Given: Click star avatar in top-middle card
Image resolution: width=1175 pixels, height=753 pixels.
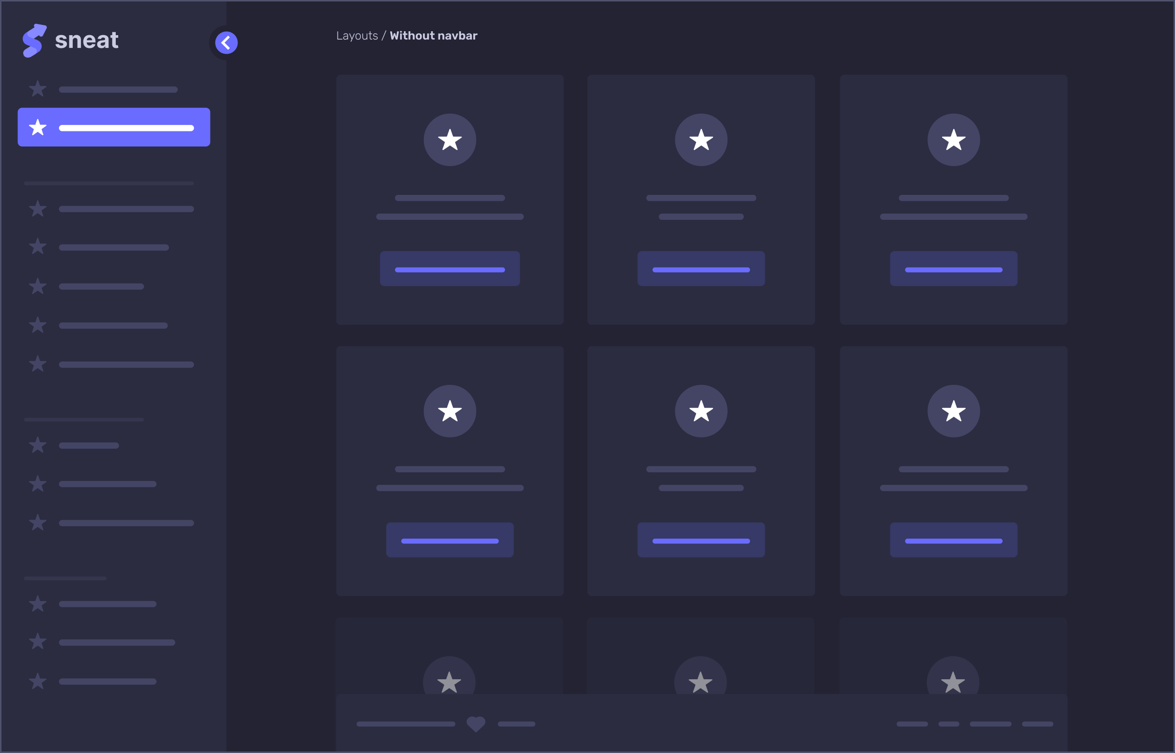Looking at the screenshot, I should (x=701, y=140).
